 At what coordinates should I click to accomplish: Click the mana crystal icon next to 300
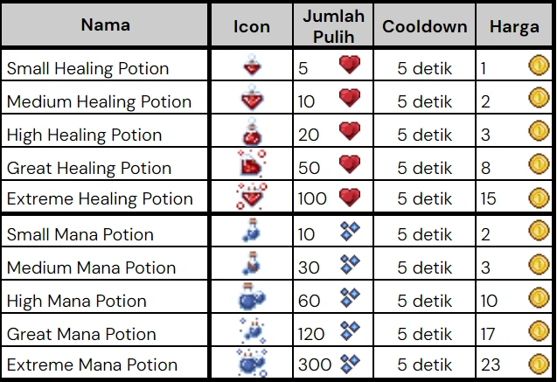[350, 363]
